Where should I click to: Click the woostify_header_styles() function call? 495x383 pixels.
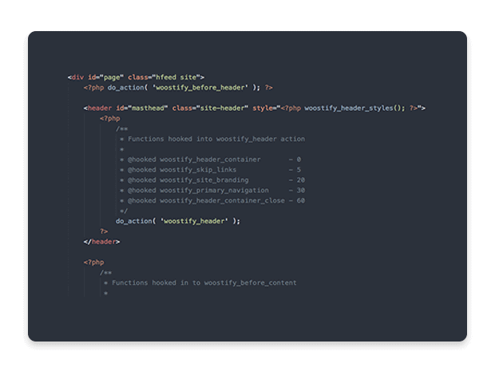354,109
